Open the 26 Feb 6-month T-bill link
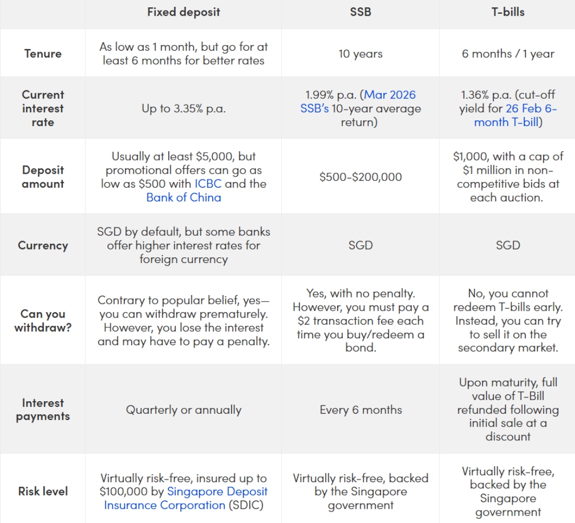Viewport: 575px width, 523px height. coord(531,109)
